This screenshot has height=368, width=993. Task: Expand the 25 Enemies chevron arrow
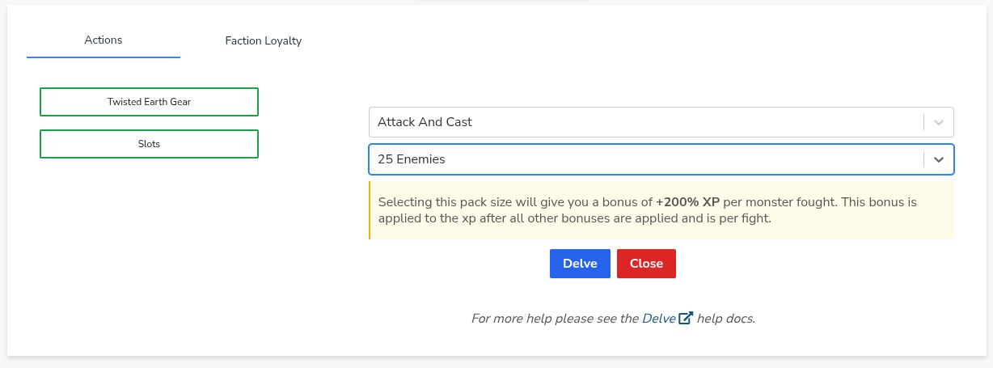coord(939,159)
